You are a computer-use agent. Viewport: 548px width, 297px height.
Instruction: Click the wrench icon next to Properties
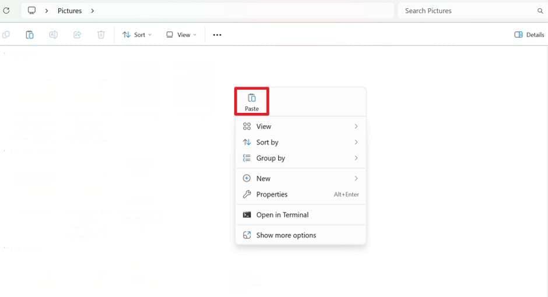[247, 195]
